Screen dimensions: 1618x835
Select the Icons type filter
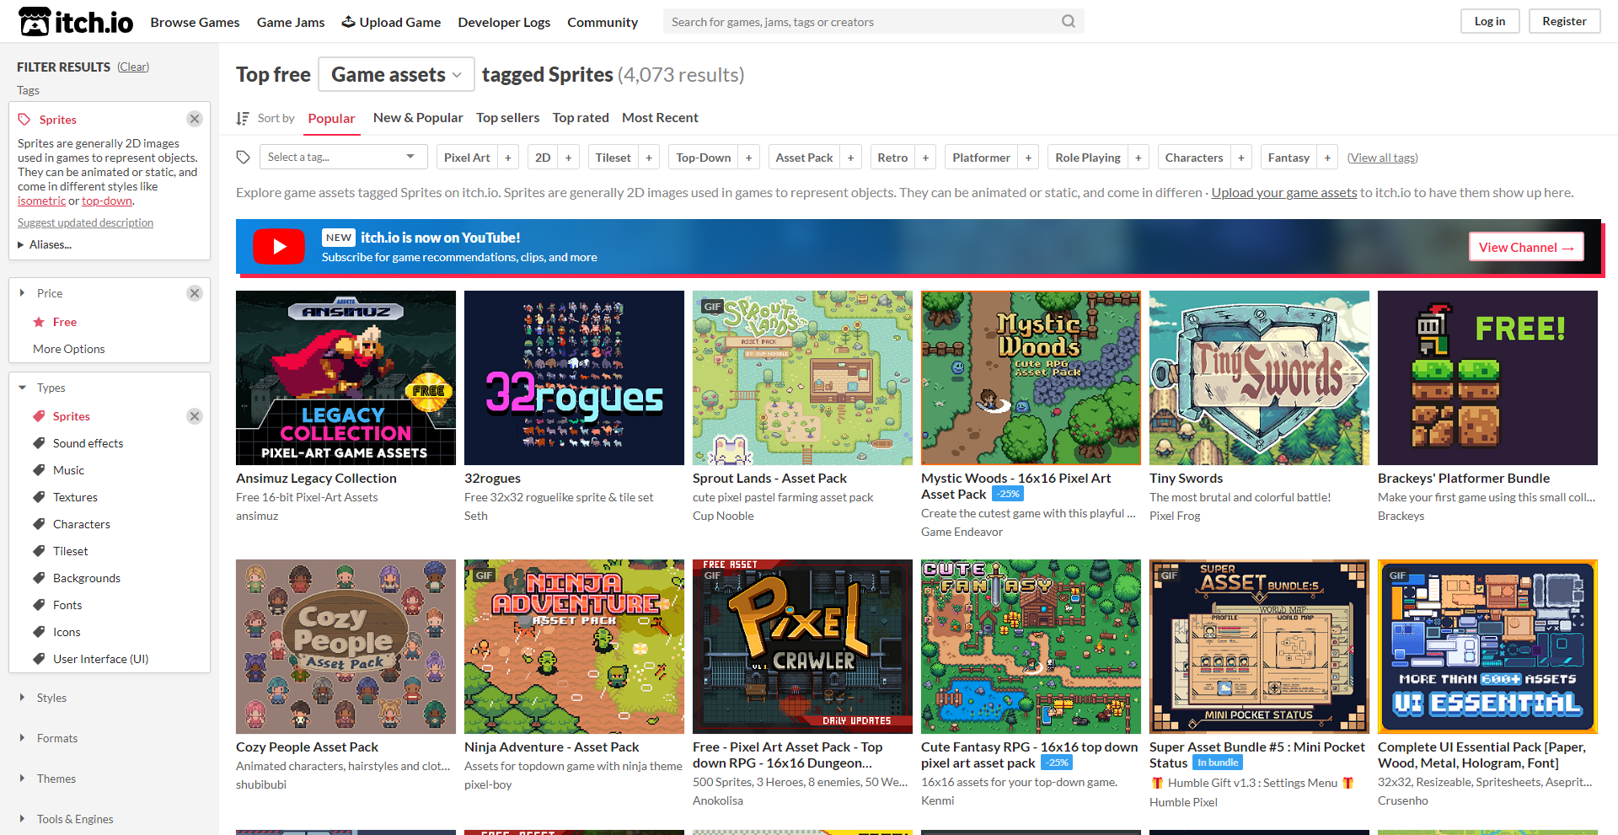click(x=67, y=632)
